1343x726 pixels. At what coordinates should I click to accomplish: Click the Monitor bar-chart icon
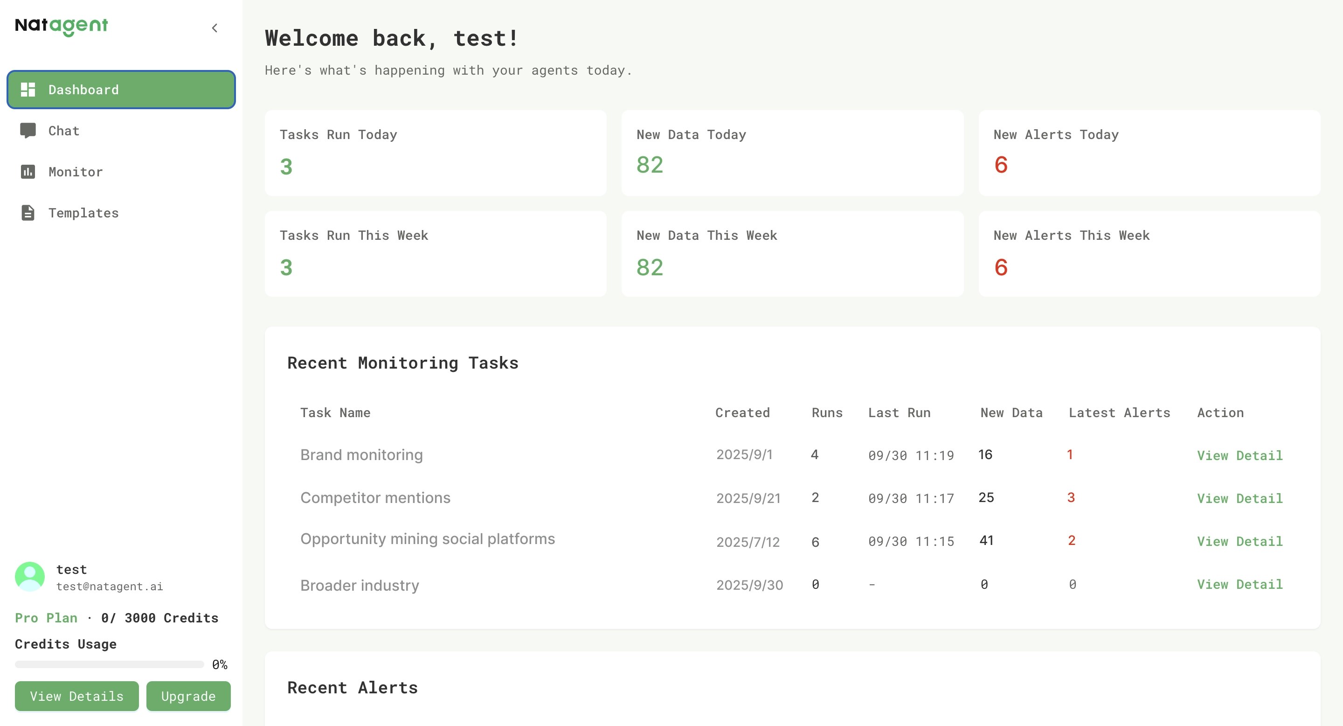[28, 172]
